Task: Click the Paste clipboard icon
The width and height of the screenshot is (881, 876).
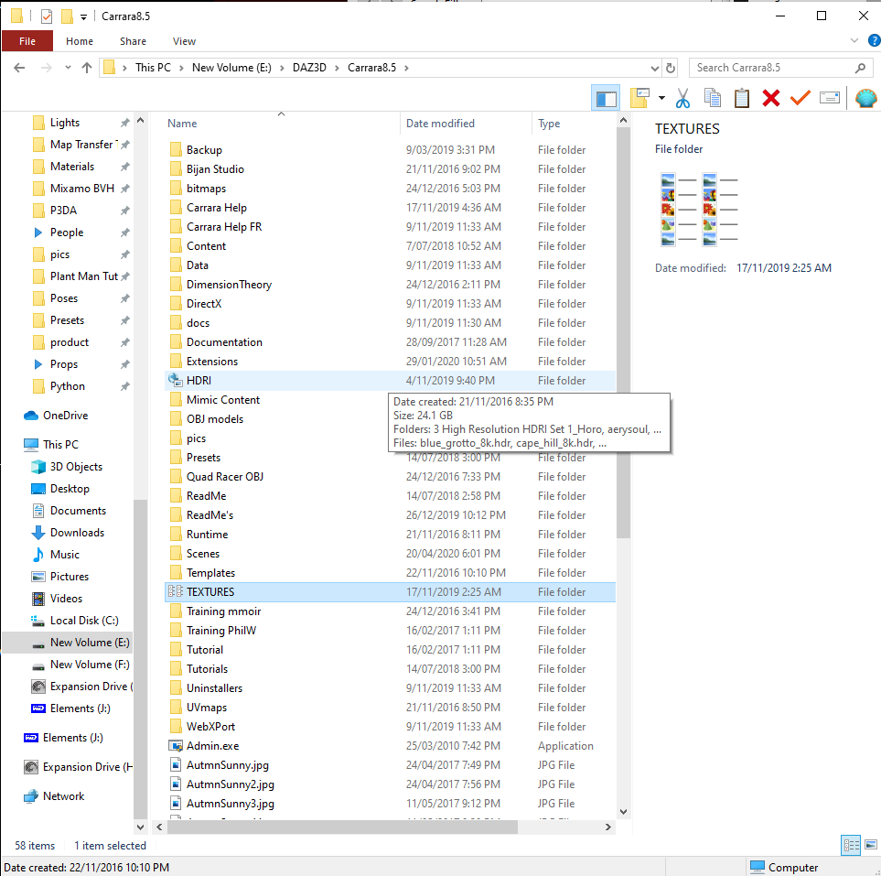Action: coord(742,98)
